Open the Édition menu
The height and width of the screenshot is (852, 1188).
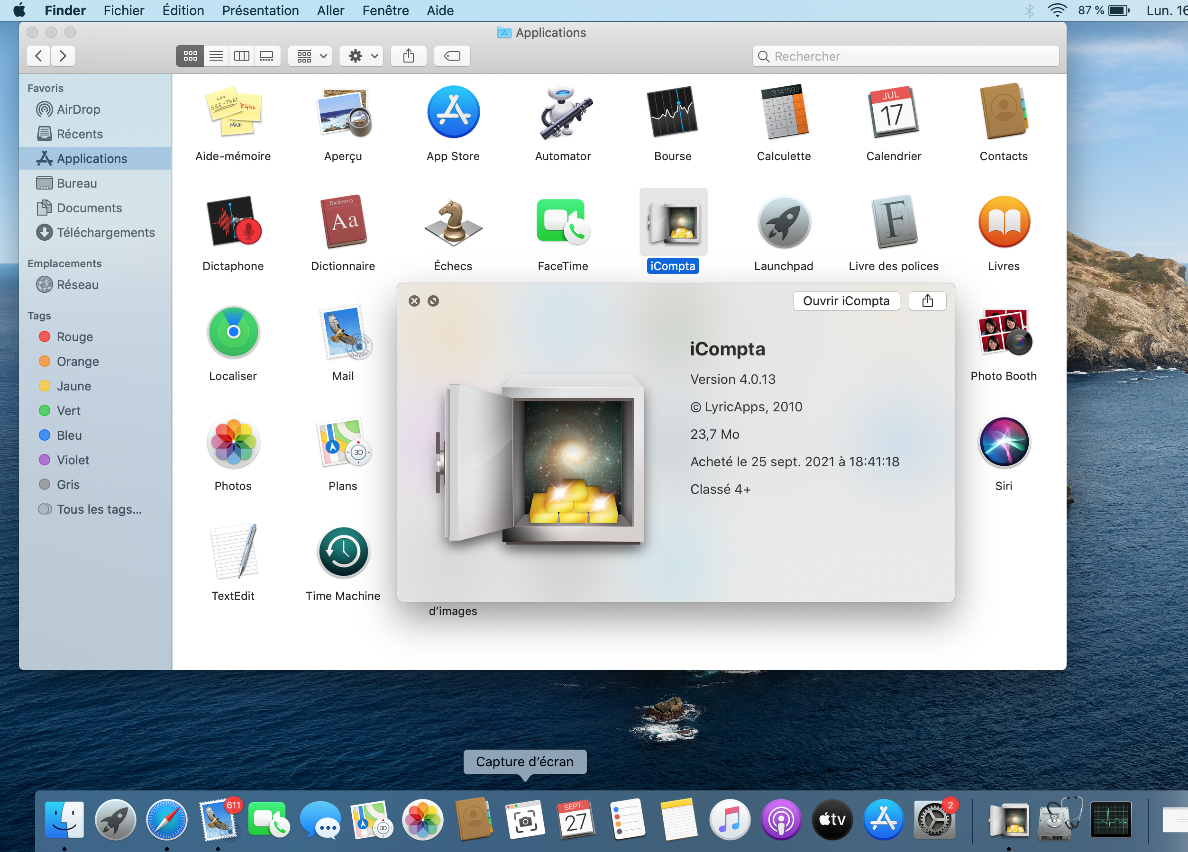[183, 10]
